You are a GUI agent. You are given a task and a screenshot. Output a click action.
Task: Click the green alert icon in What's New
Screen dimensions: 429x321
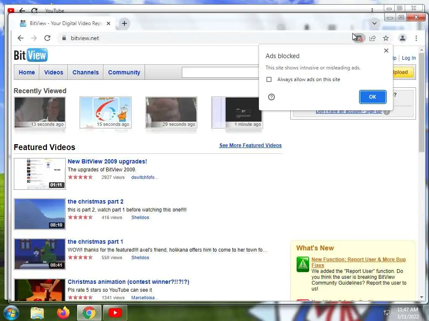pyautogui.click(x=302, y=264)
